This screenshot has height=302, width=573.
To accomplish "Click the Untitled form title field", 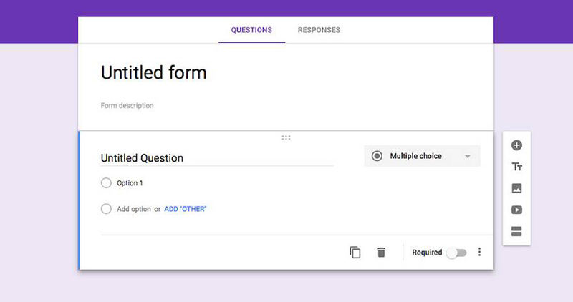I will 154,72.
